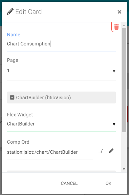This screenshot has width=129, height=195.
Task: Click the ../ relative path icon
Action: (x=100, y=151)
